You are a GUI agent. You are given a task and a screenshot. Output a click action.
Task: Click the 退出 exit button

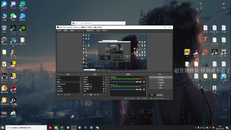tap(161, 88)
